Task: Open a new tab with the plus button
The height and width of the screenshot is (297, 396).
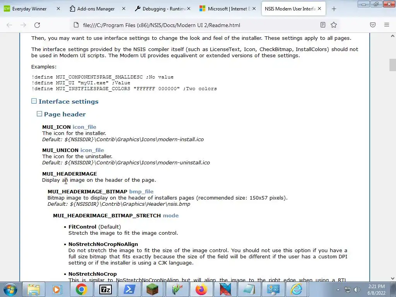Action: (334, 9)
